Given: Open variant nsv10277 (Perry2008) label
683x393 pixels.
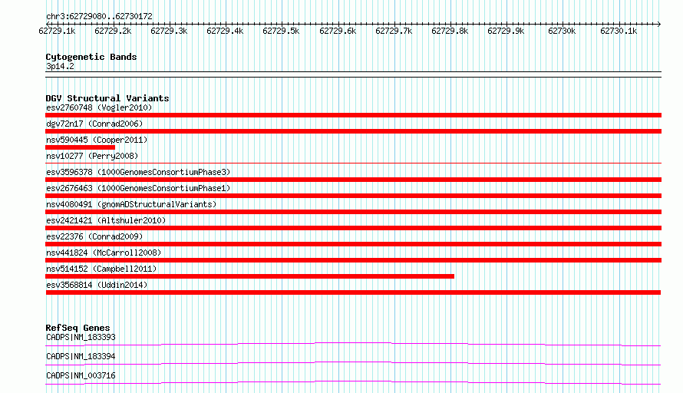Looking at the screenshot, I should [92, 156].
